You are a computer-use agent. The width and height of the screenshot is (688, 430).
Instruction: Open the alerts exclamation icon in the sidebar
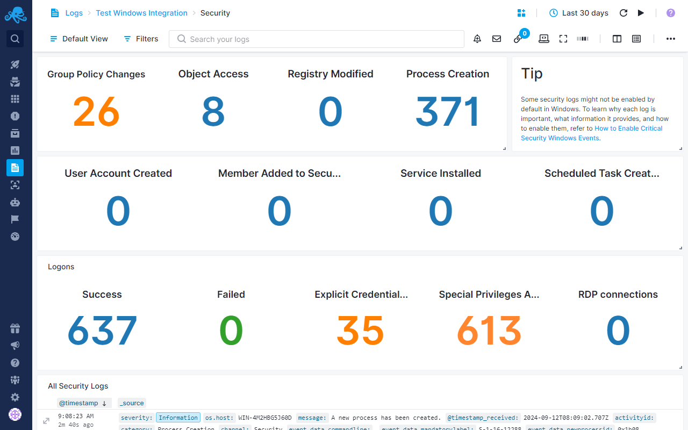(15, 116)
